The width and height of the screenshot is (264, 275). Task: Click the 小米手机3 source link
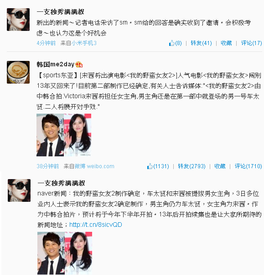(84, 43)
